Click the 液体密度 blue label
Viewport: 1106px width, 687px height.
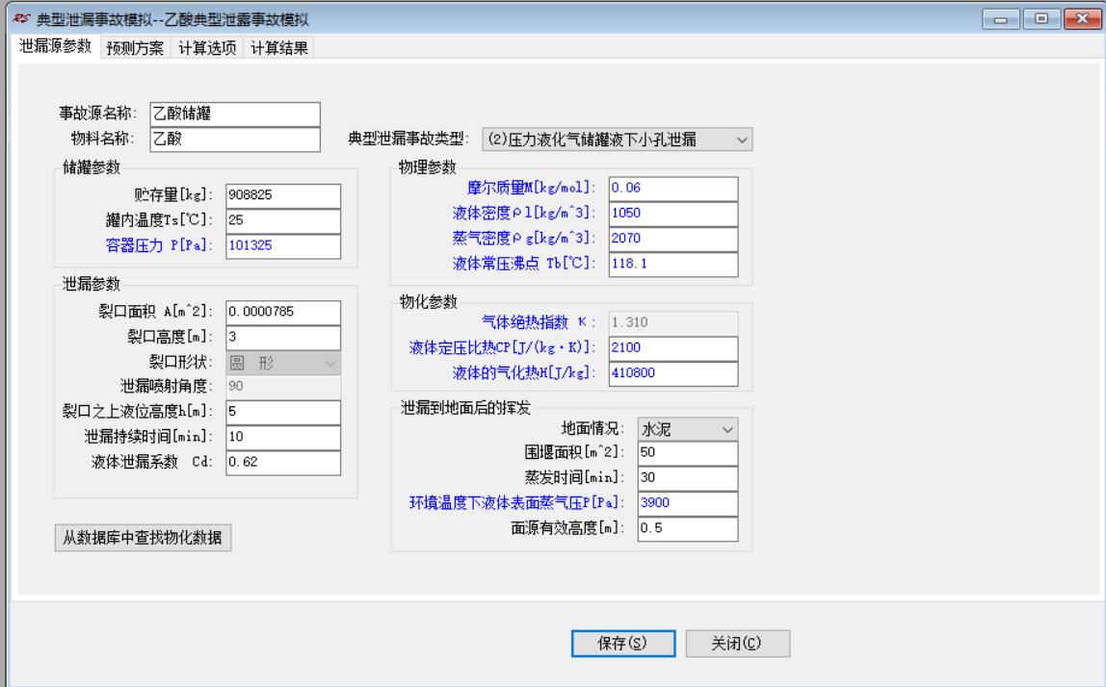(x=523, y=214)
